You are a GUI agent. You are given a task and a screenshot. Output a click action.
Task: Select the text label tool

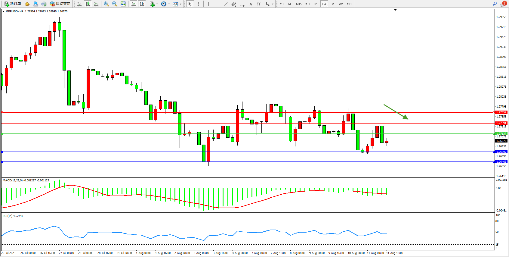[259, 4]
